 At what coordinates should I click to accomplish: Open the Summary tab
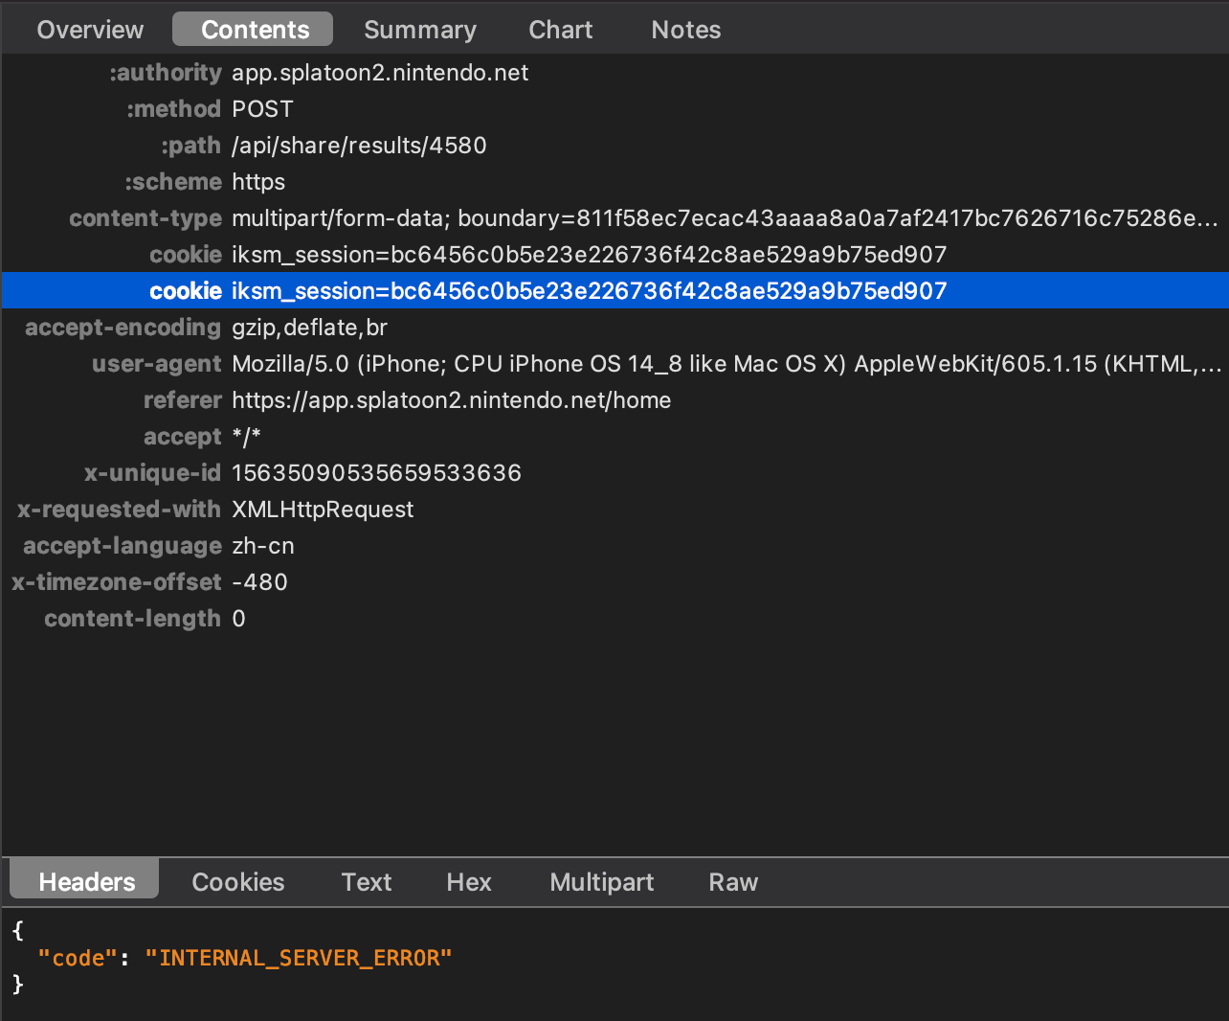(x=419, y=30)
